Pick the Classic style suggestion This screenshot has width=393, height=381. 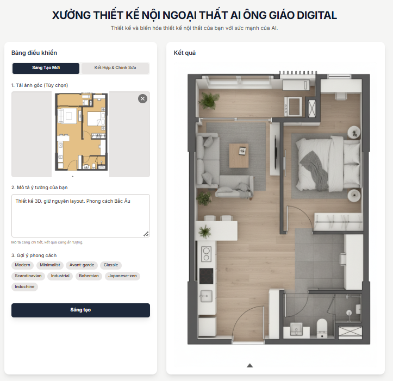pos(111,265)
